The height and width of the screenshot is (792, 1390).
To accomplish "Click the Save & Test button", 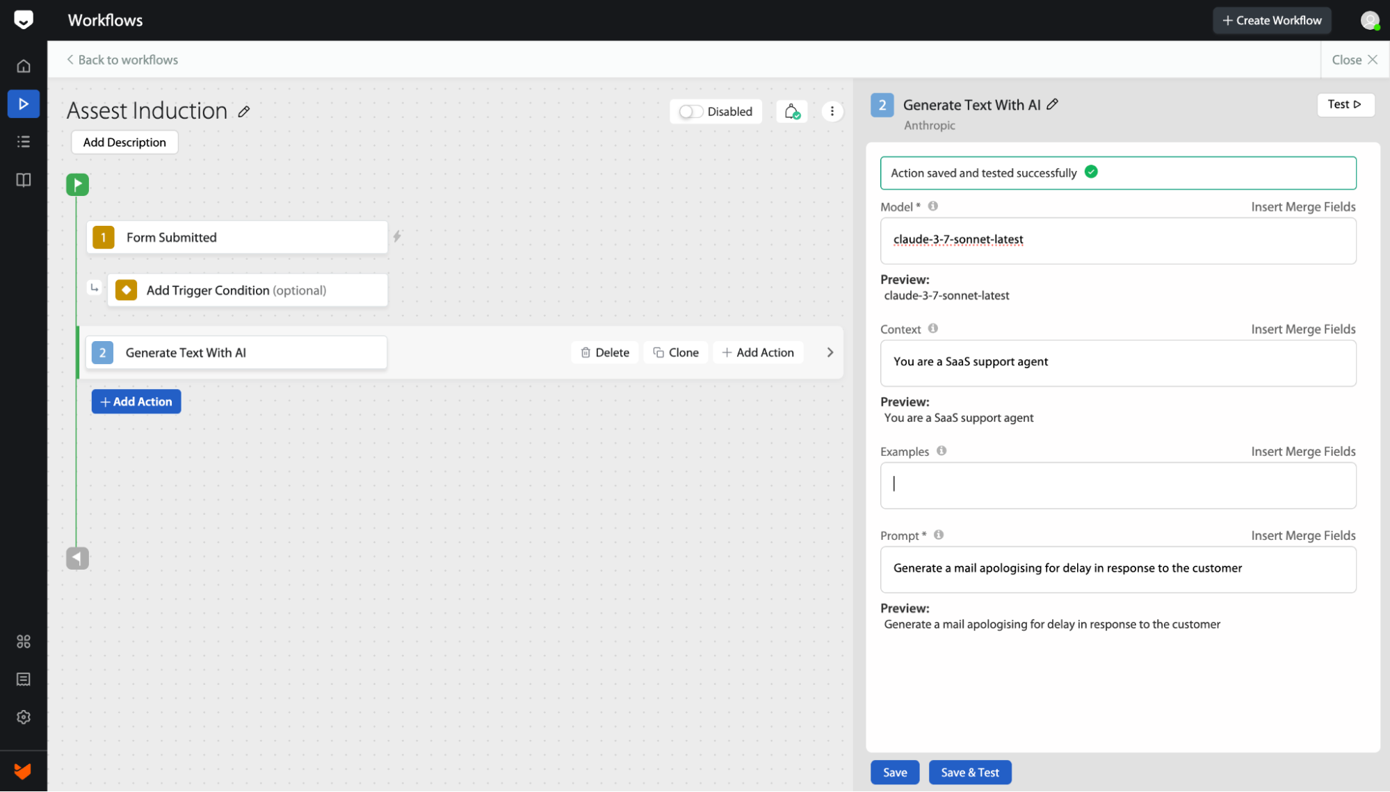I will tap(970, 773).
